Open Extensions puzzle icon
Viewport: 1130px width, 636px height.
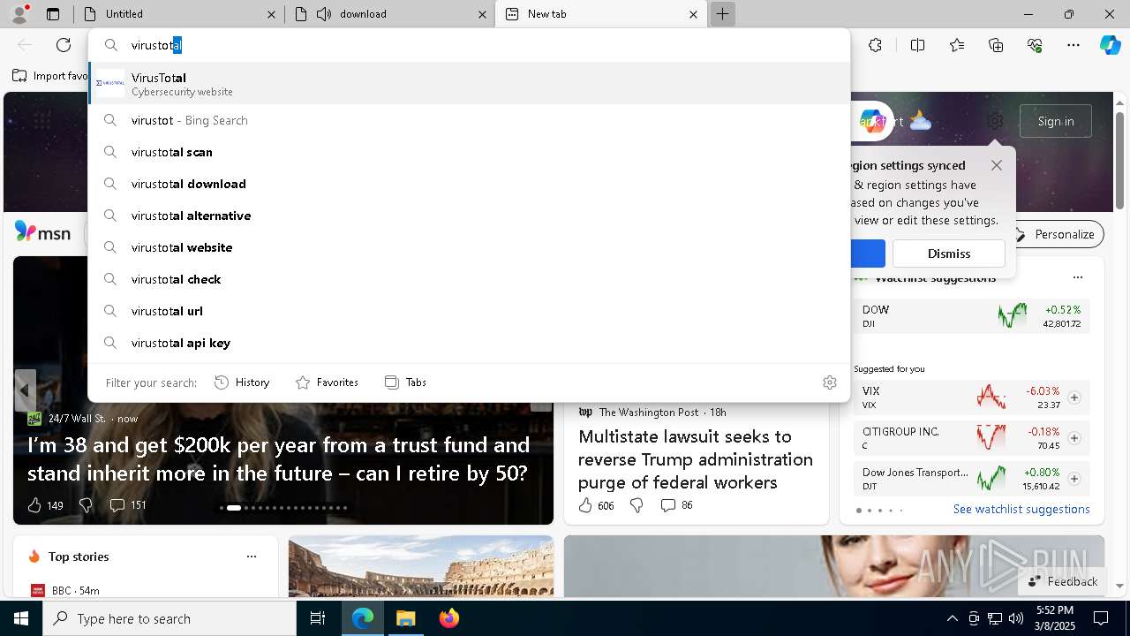pyautogui.click(x=875, y=45)
